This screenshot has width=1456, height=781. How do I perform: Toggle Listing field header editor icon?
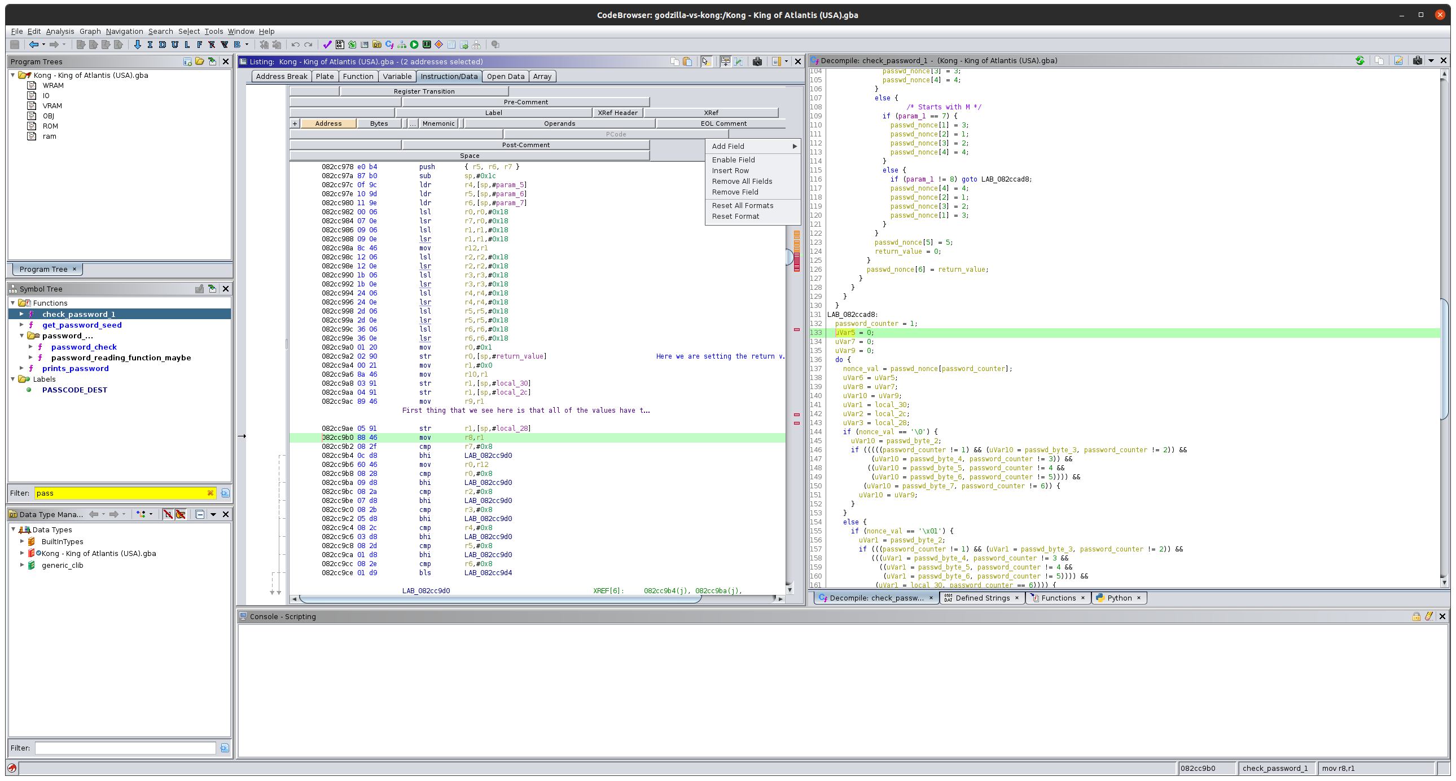click(726, 61)
